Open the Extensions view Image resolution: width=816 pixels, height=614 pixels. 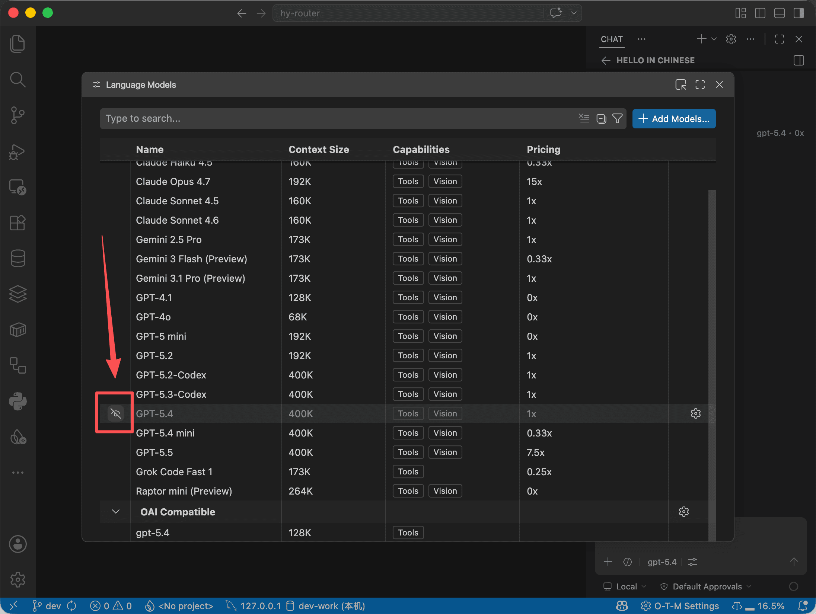[x=17, y=223]
